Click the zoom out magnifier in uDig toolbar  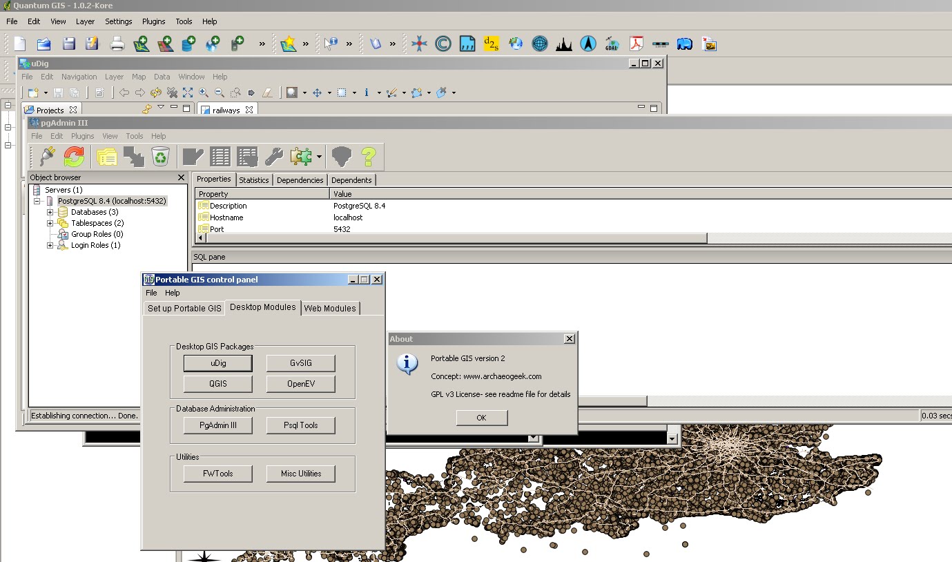coord(220,93)
